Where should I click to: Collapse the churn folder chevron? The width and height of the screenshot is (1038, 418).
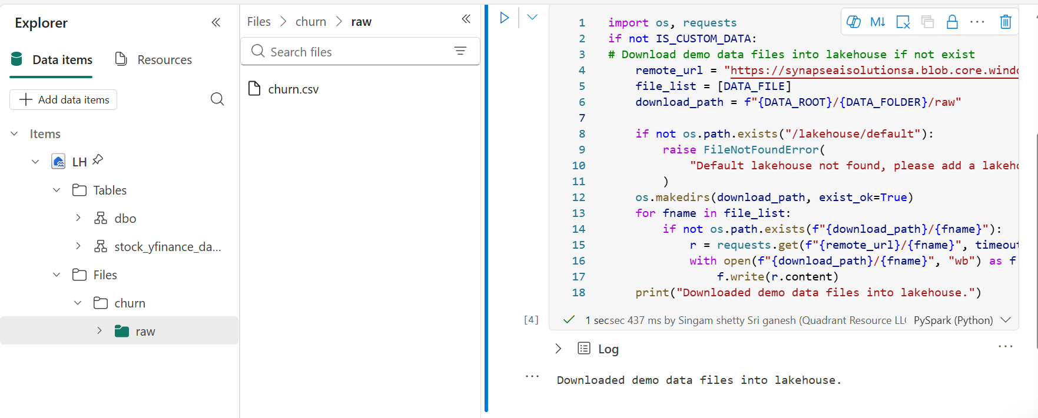click(78, 303)
